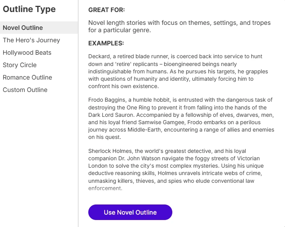Choose The Hero's Journey outline type
The height and width of the screenshot is (227, 285).
[31, 40]
